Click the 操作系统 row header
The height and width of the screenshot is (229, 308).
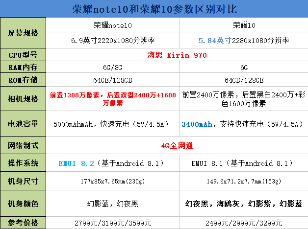click(23, 163)
